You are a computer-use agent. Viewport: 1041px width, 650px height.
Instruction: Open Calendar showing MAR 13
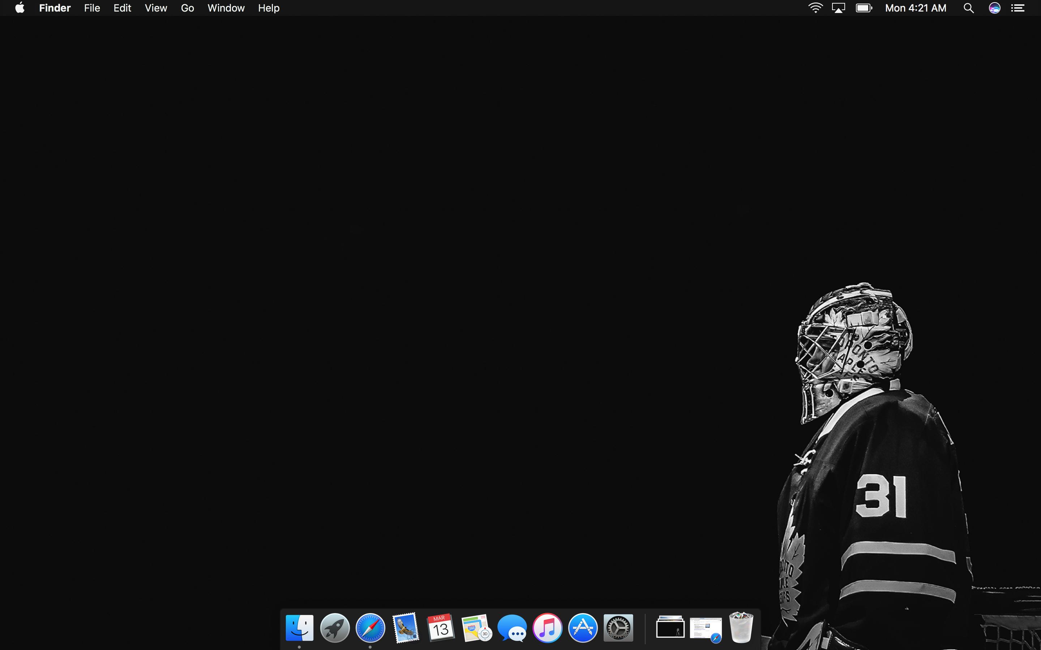pyautogui.click(x=441, y=628)
